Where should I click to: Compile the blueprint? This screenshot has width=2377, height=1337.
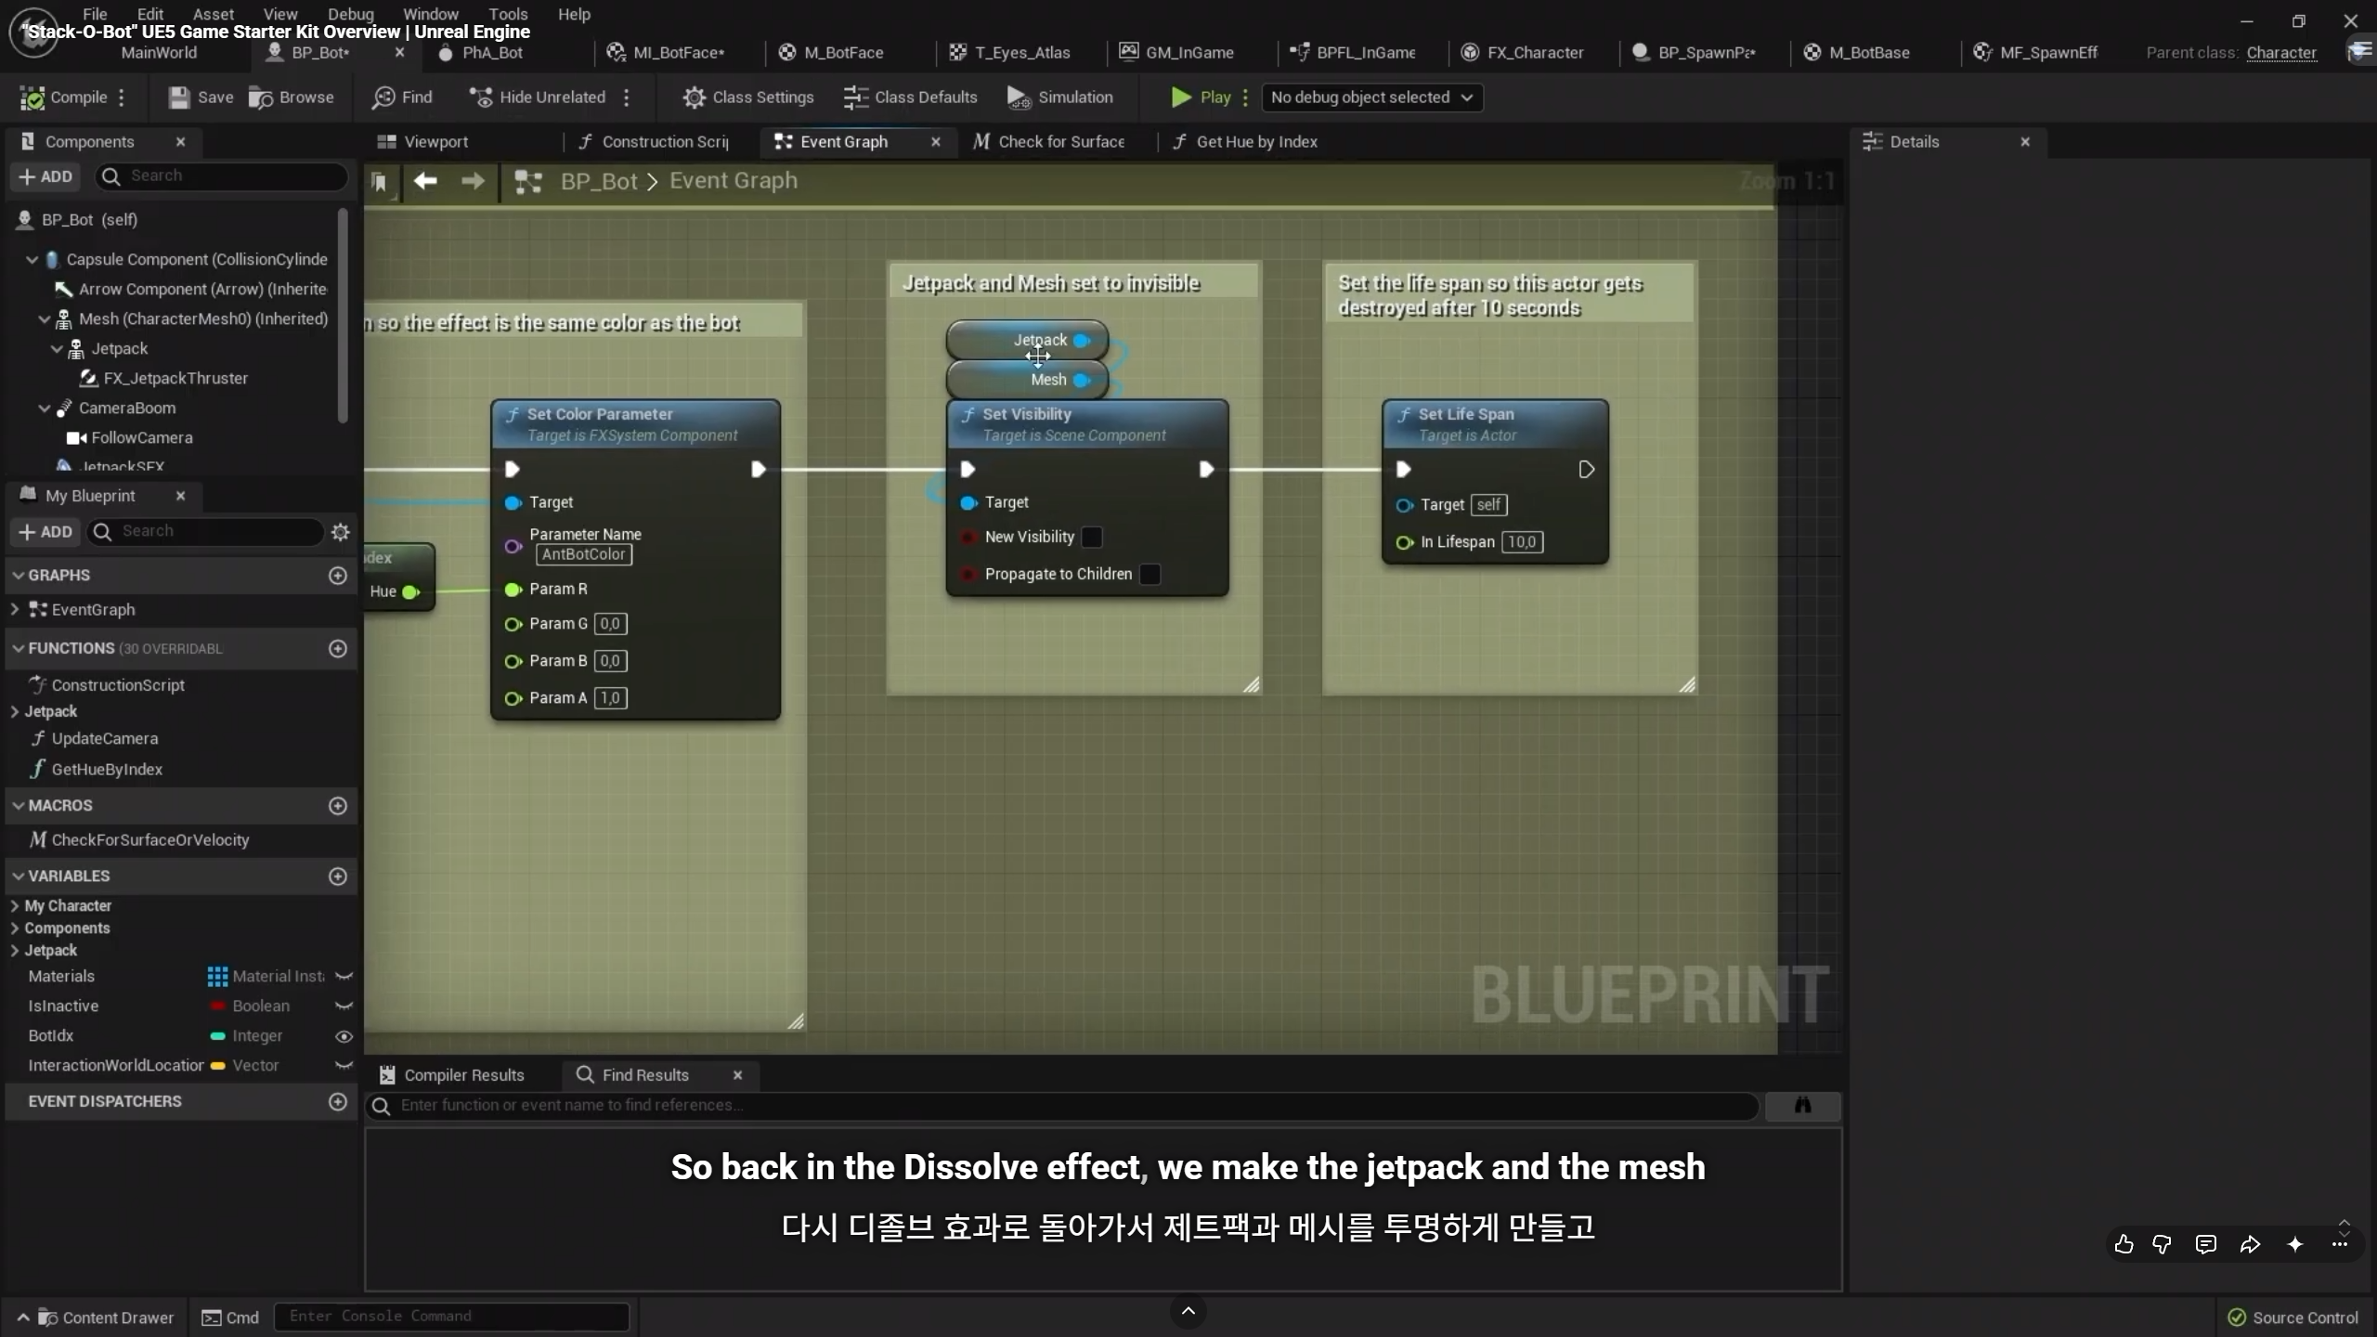[x=63, y=97]
